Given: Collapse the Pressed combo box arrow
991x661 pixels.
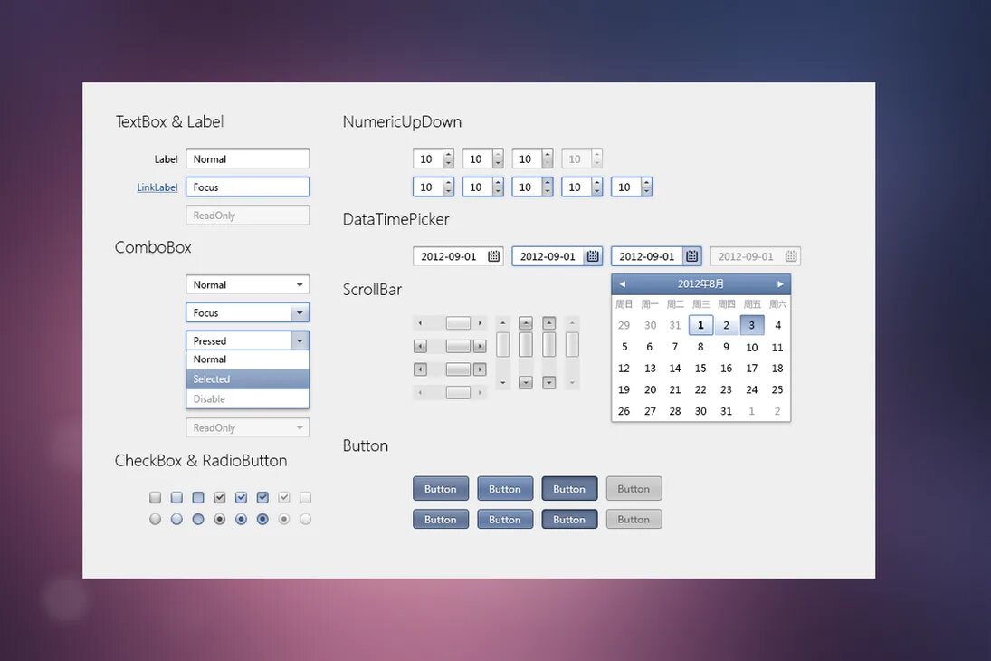Looking at the screenshot, I should [x=300, y=340].
